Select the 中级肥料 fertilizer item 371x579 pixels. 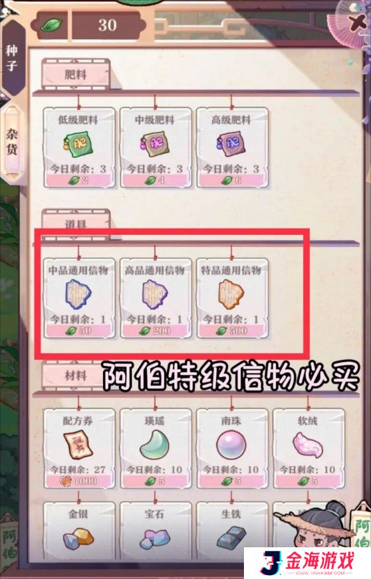155,148
